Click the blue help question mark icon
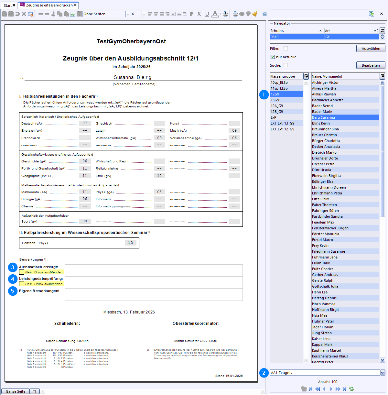 [265, 14]
